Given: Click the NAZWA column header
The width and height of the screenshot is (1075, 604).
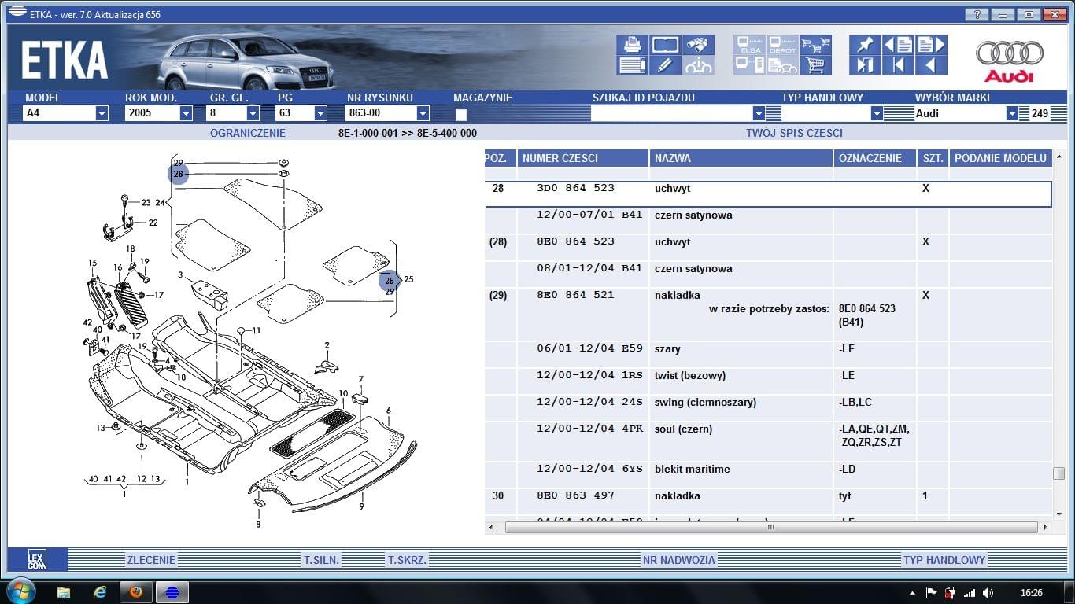Looking at the screenshot, I should pos(741,158).
